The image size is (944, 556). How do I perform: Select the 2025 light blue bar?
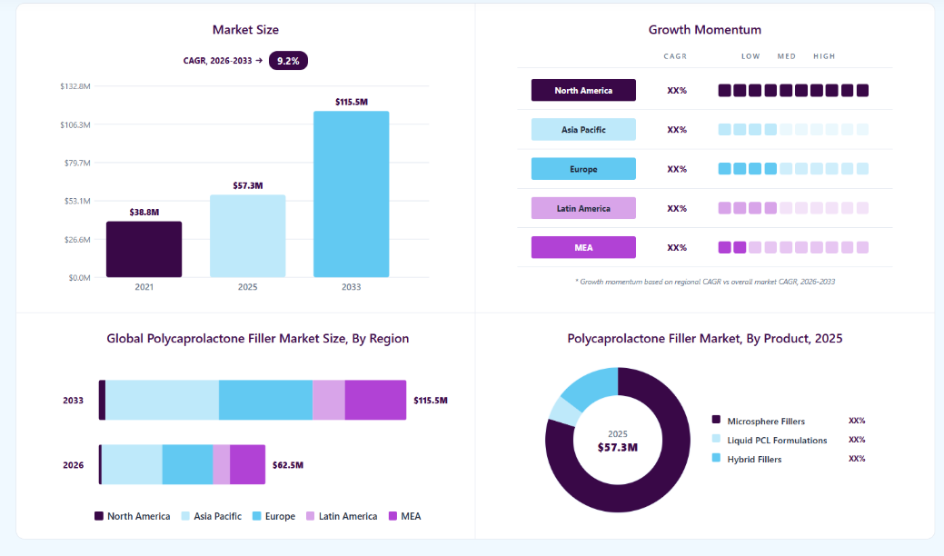click(247, 236)
